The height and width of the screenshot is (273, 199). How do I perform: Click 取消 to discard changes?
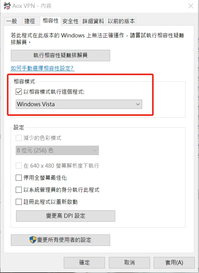pos(129,262)
